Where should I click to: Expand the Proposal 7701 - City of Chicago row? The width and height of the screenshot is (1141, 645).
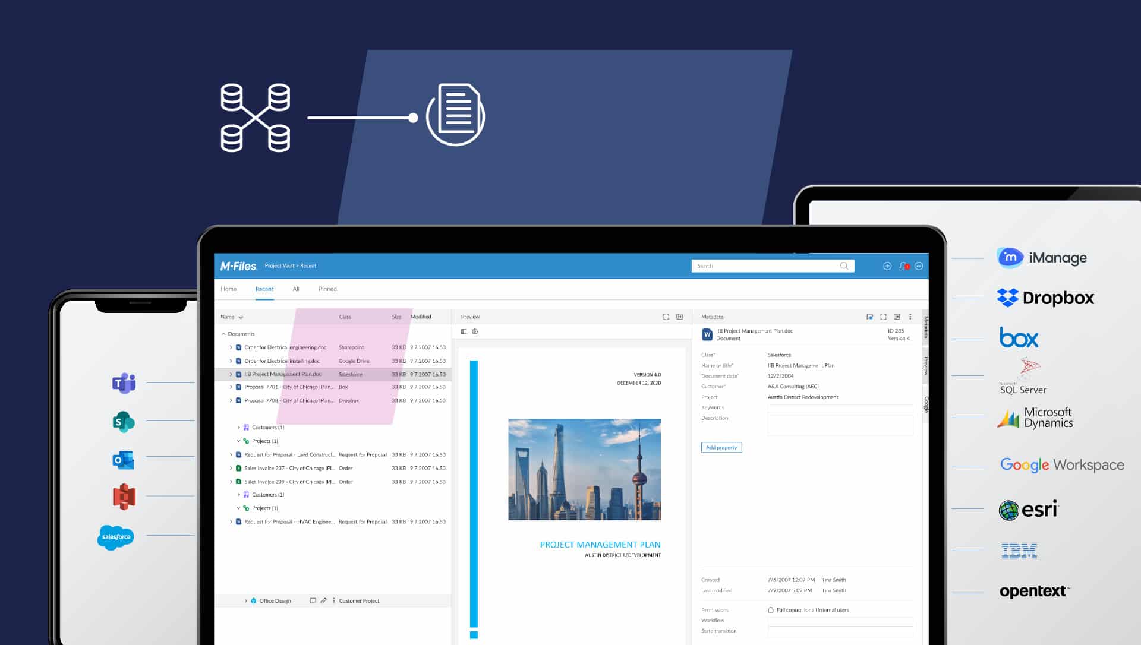pos(231,387)
